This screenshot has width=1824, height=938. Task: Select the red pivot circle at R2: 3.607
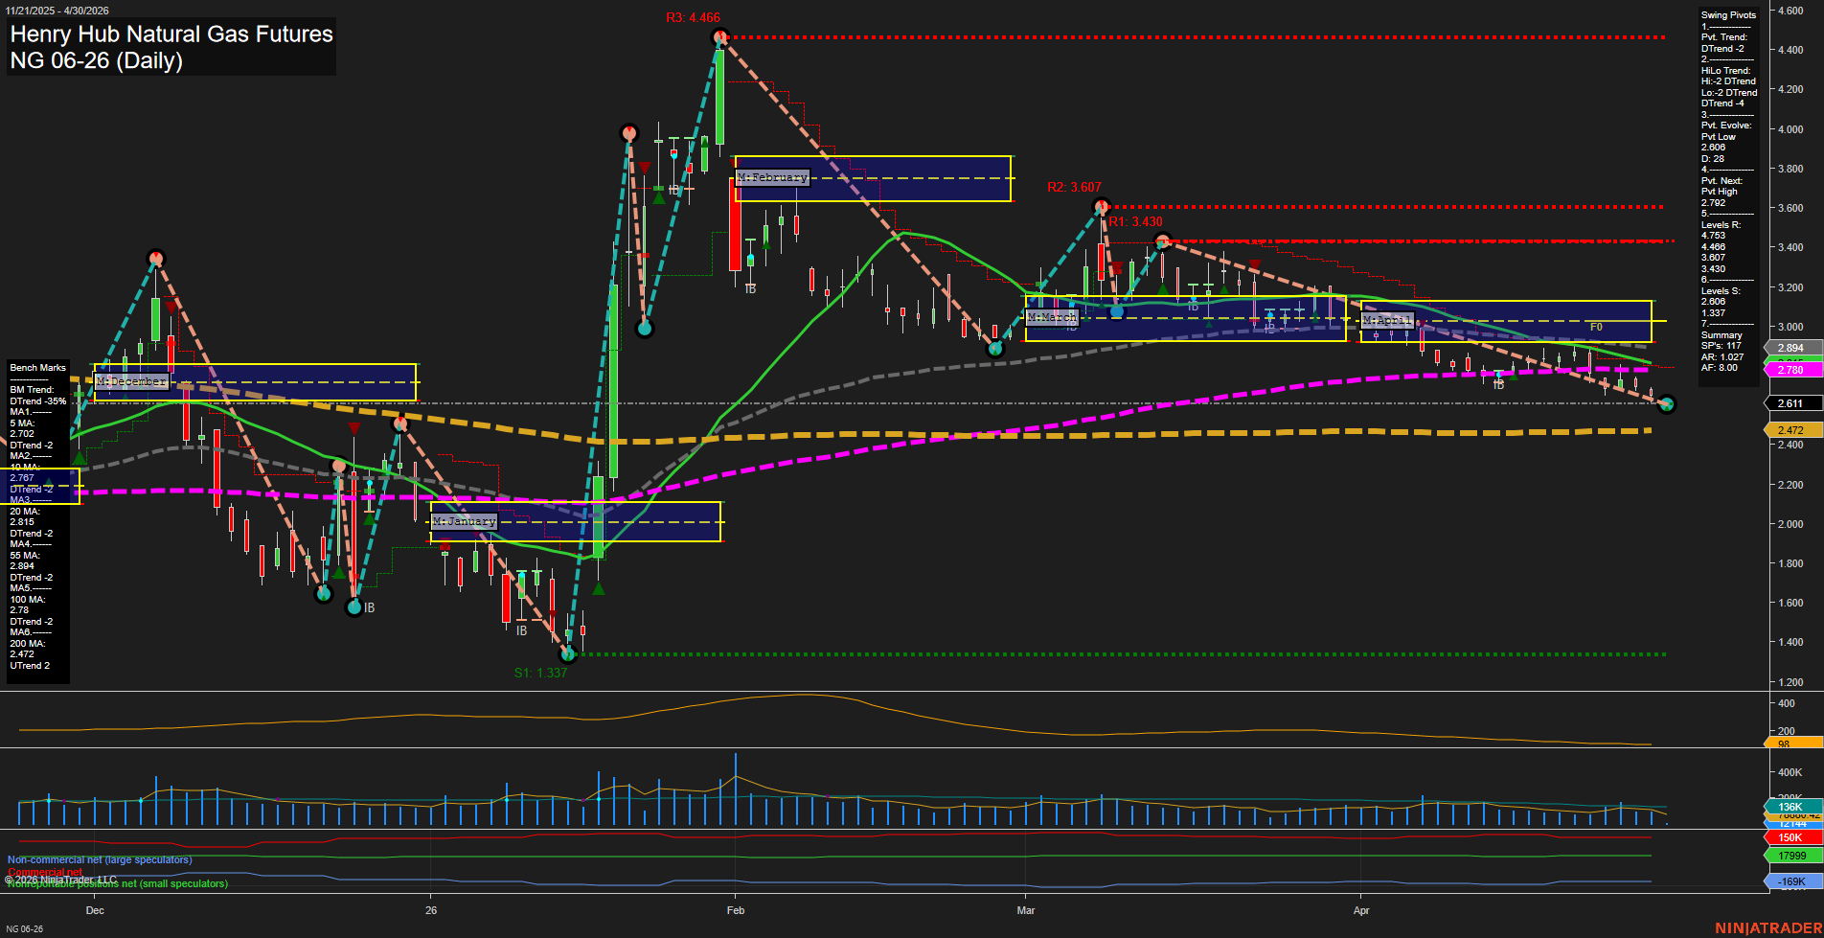[x=1102, y=204]
